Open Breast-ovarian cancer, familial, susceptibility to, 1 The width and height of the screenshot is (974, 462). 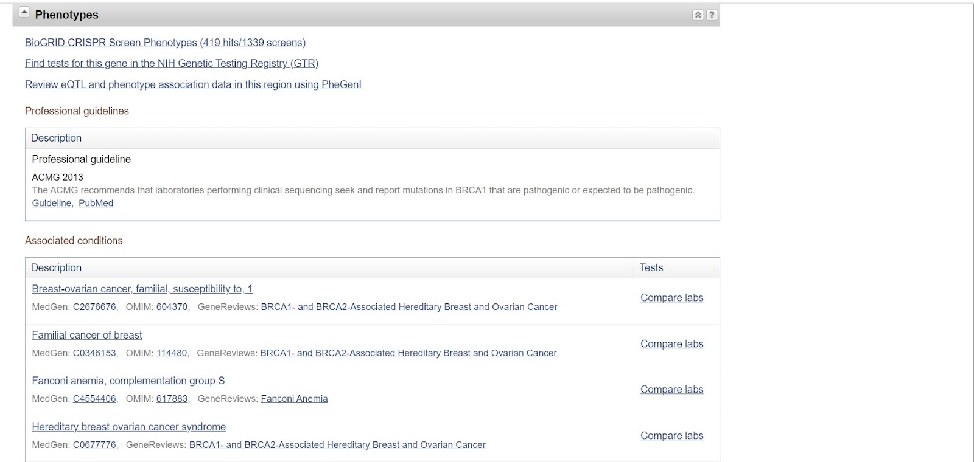tap(142, 289)
